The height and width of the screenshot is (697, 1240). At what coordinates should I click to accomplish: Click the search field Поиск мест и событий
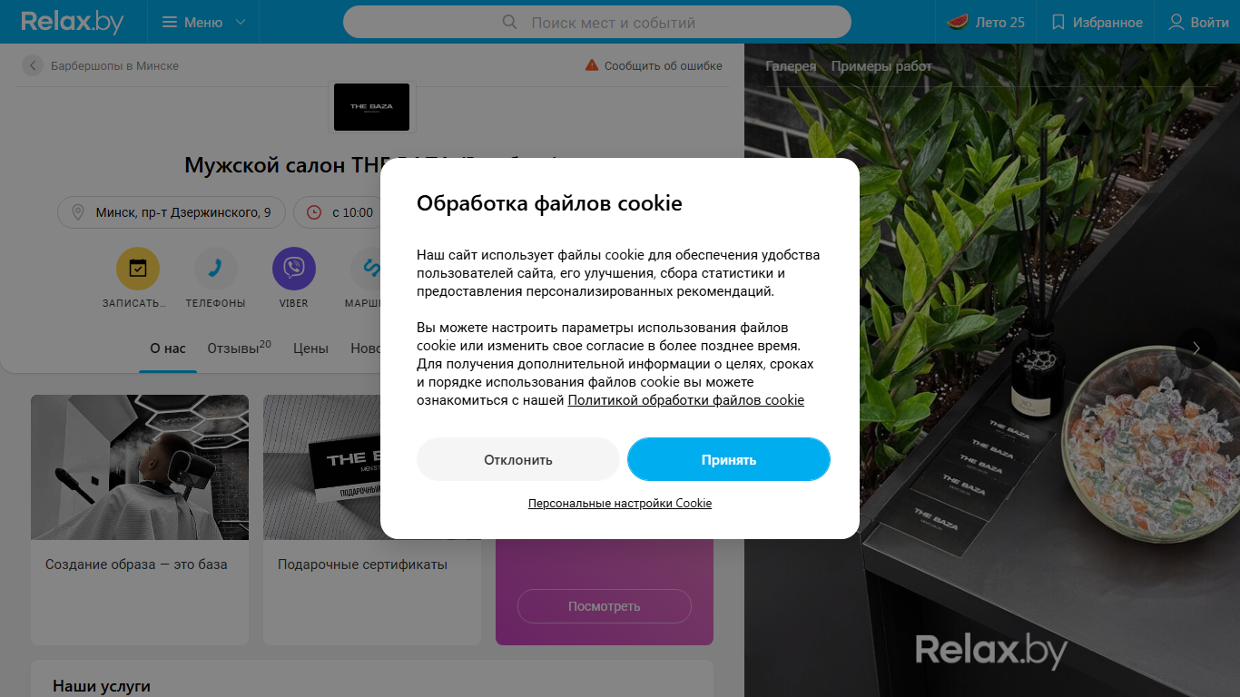(x=597, y=22)
